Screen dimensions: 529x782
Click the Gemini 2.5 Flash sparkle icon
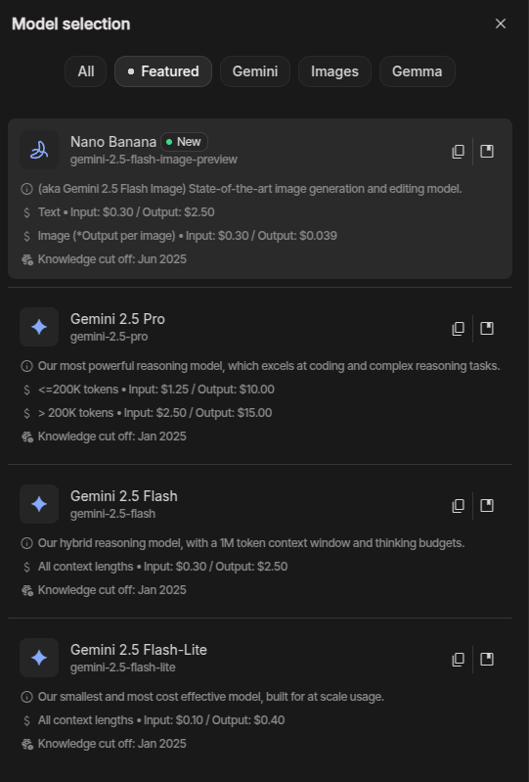click(39, 504)
